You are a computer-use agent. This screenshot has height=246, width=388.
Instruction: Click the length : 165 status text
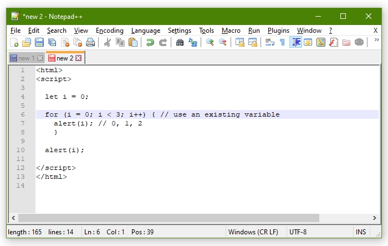(25, 232)
